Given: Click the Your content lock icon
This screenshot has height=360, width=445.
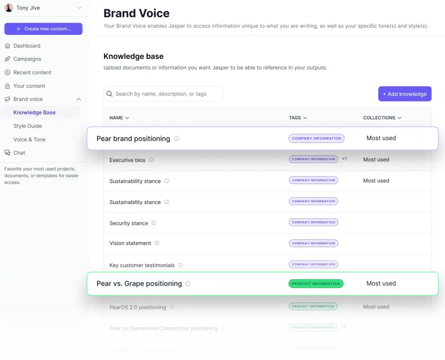Looking at the screenshot, I should [7, 86].
